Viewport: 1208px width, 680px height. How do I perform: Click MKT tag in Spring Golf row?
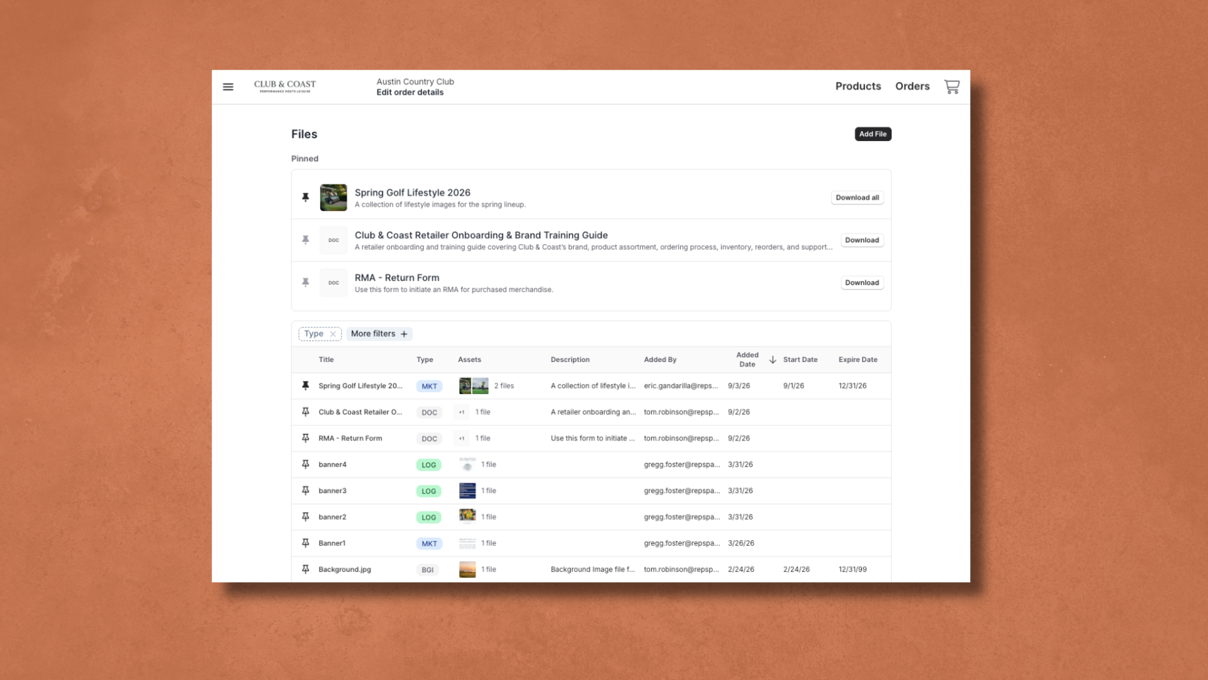[x=429, y=386]
